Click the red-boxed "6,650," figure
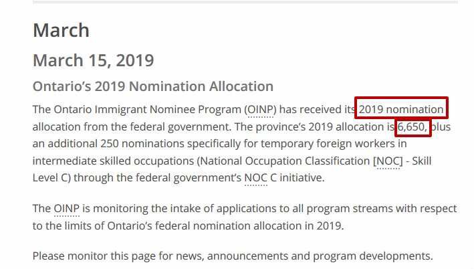Viewport: 474px width, 269px height. click(412, 126)
